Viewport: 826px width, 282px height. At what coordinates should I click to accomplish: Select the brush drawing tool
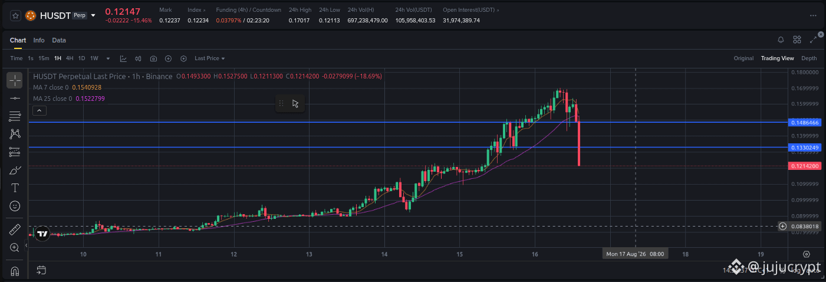15,170
